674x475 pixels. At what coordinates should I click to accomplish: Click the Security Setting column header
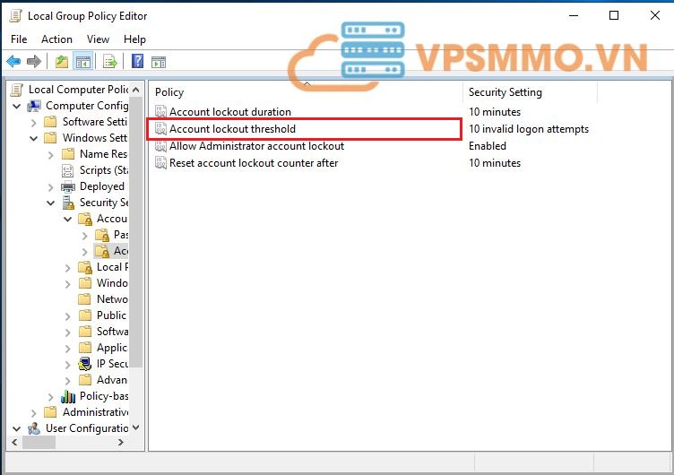tap(505, 92)
